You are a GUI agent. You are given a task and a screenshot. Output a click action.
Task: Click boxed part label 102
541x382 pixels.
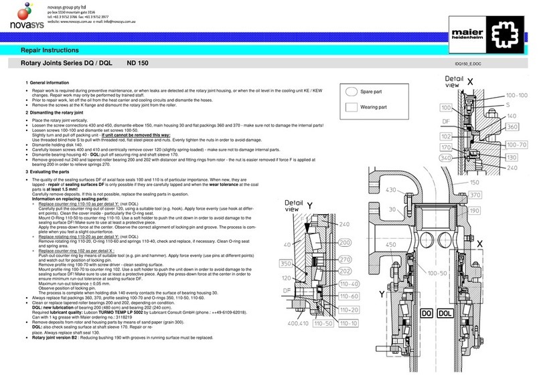tap(446, 136)
